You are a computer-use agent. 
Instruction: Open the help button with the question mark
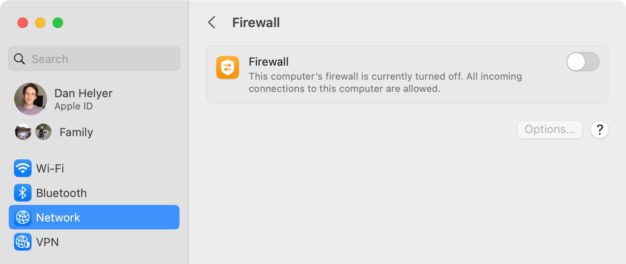pos(599,130)
